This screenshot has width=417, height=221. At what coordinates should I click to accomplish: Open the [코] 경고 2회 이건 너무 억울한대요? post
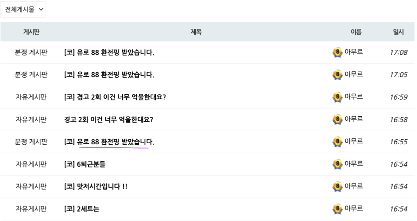[x=115, y=97]
